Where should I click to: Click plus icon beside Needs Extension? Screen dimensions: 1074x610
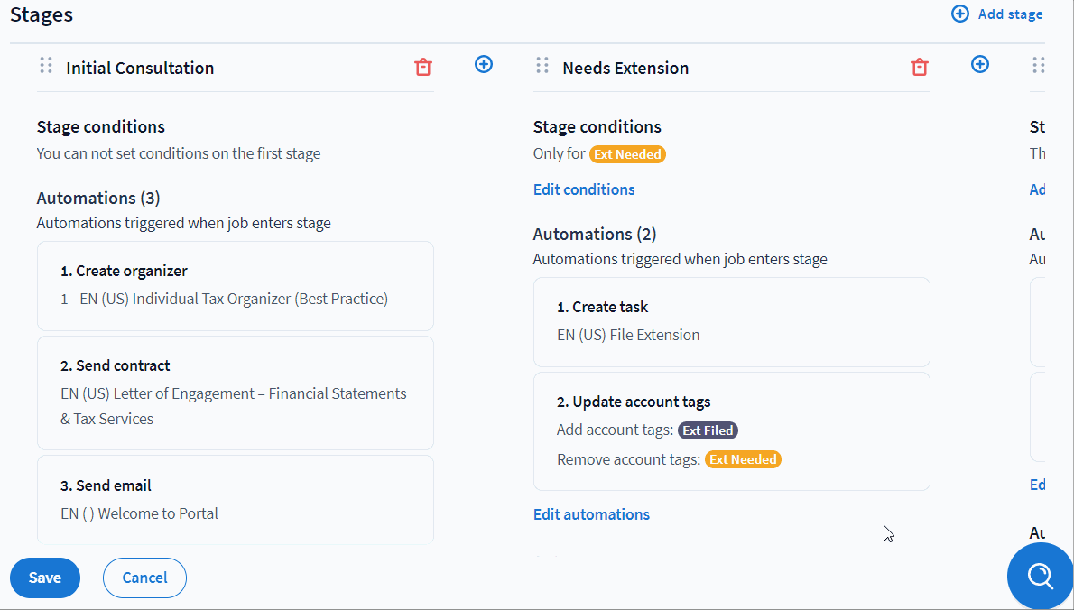click(980, 64)
